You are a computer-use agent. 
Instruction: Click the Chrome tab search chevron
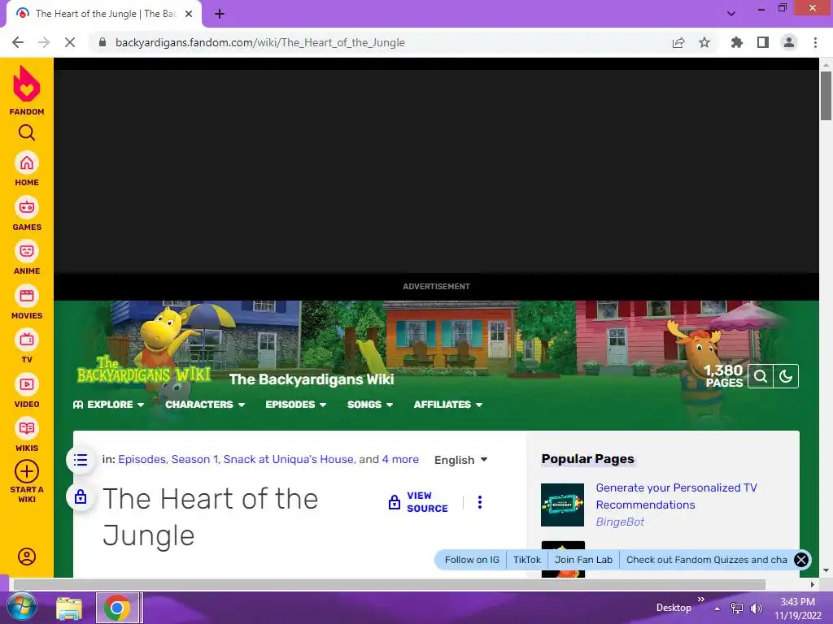(x=731, y=14)
